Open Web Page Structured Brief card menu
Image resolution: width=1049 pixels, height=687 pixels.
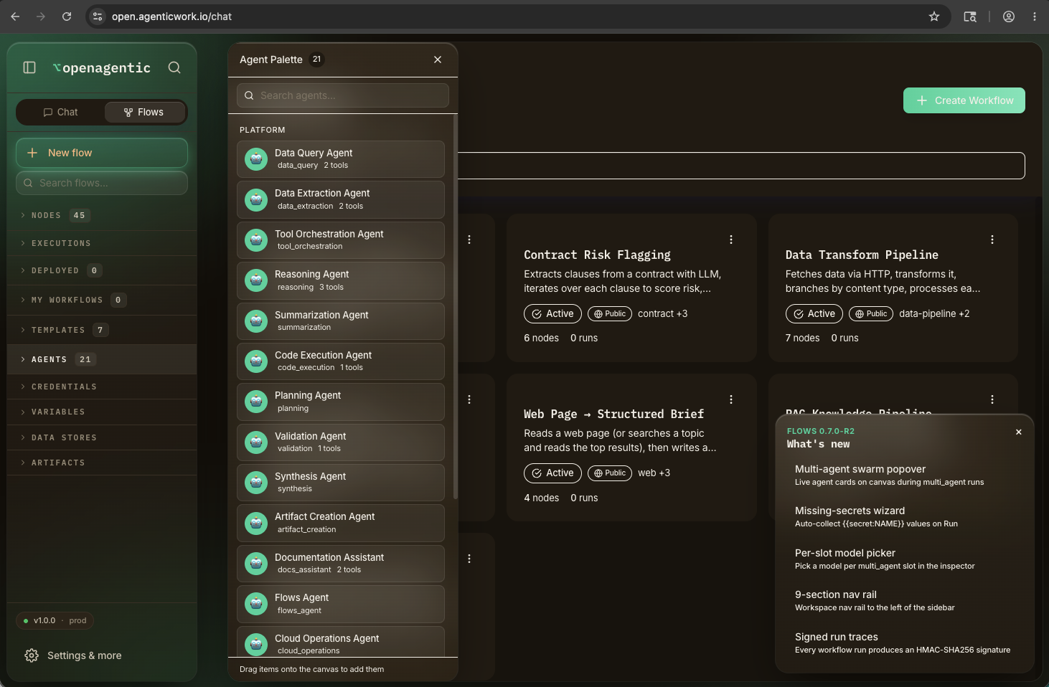(x=731, y=399)
